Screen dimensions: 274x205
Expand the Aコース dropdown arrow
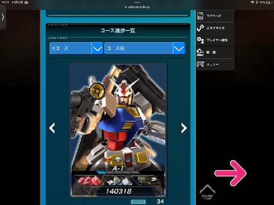click(98, 48)
